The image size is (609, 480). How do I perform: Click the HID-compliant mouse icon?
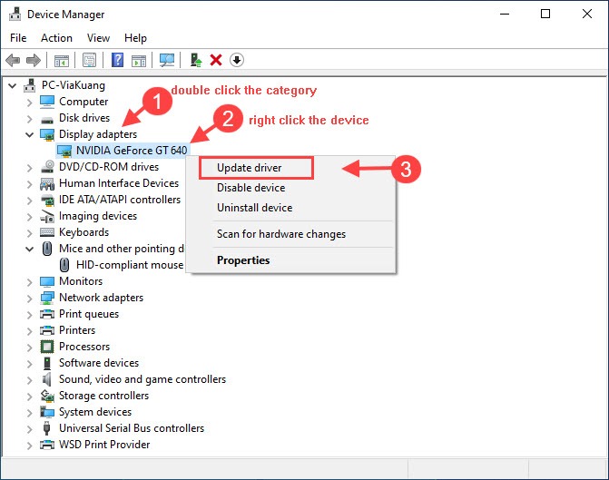tap(64, 265)
